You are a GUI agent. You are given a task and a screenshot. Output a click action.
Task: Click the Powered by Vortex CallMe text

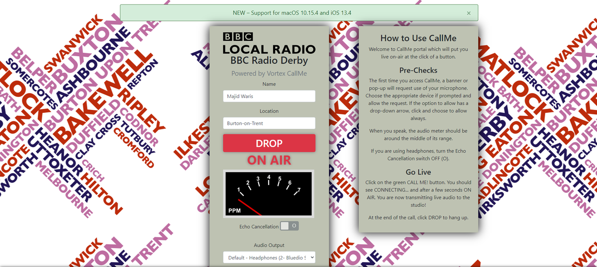click(x=269, y=74)
